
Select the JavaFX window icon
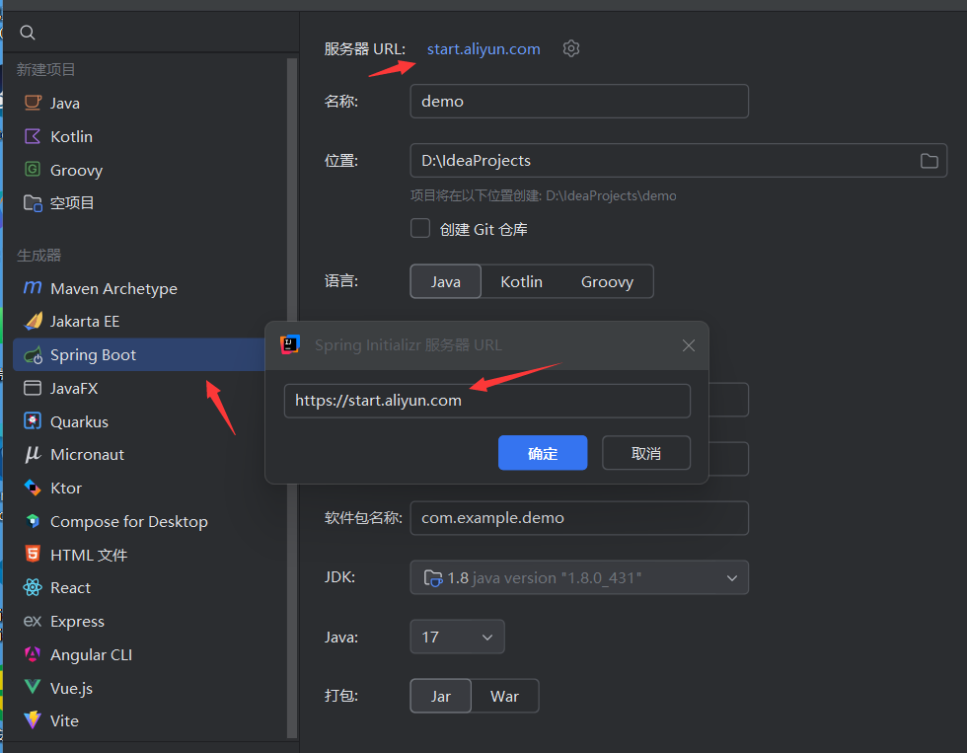[33, 388]
